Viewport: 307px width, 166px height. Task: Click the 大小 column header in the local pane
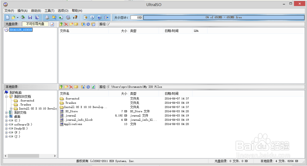point(119,93)
